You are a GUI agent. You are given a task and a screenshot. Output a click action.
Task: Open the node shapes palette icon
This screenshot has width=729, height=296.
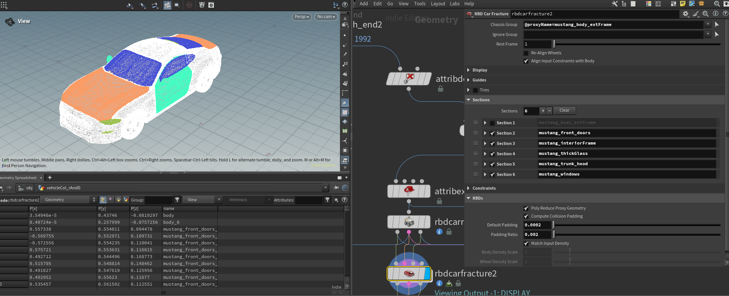(658, 4)
